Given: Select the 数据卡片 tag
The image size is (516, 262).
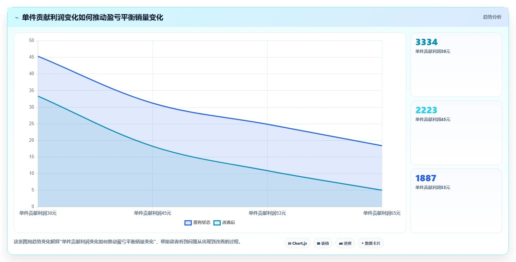Looking at the screenshot, I should 371,243.
